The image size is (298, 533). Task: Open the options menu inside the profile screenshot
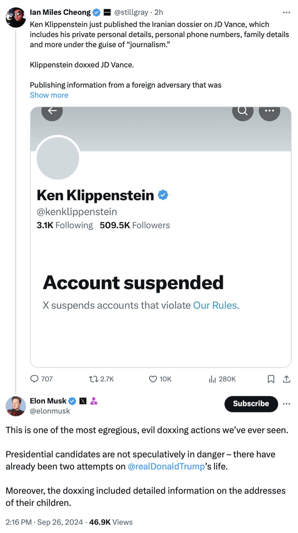pyautogui.click(x=269, y=111)
